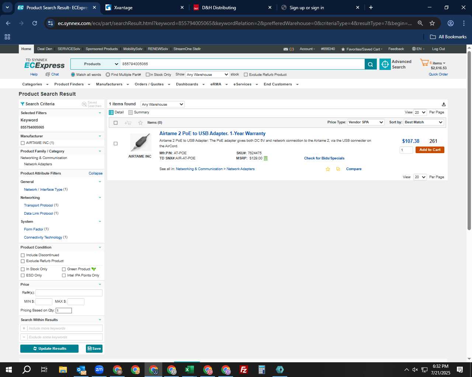Open File Explorer from the taskbar
Screen dimensions: 472x377
(x=63, y=370)
